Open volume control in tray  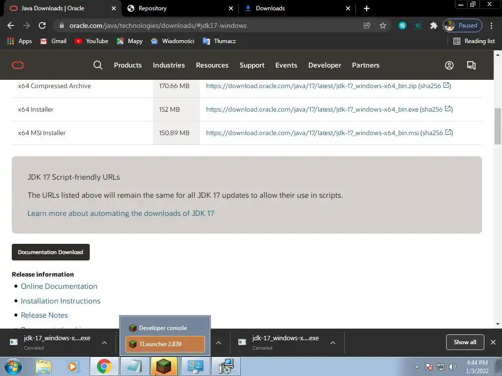click(452, 367)
